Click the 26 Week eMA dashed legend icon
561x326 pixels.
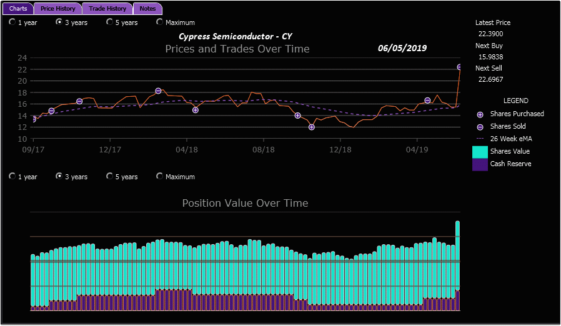[480, 139]
